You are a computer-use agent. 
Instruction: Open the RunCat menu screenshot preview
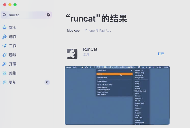(x=117, y=95)
